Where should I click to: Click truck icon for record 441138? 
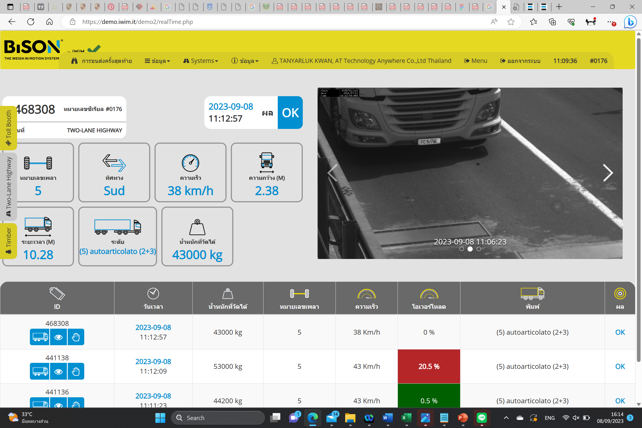pyautogui.click(x=40, y=371)
